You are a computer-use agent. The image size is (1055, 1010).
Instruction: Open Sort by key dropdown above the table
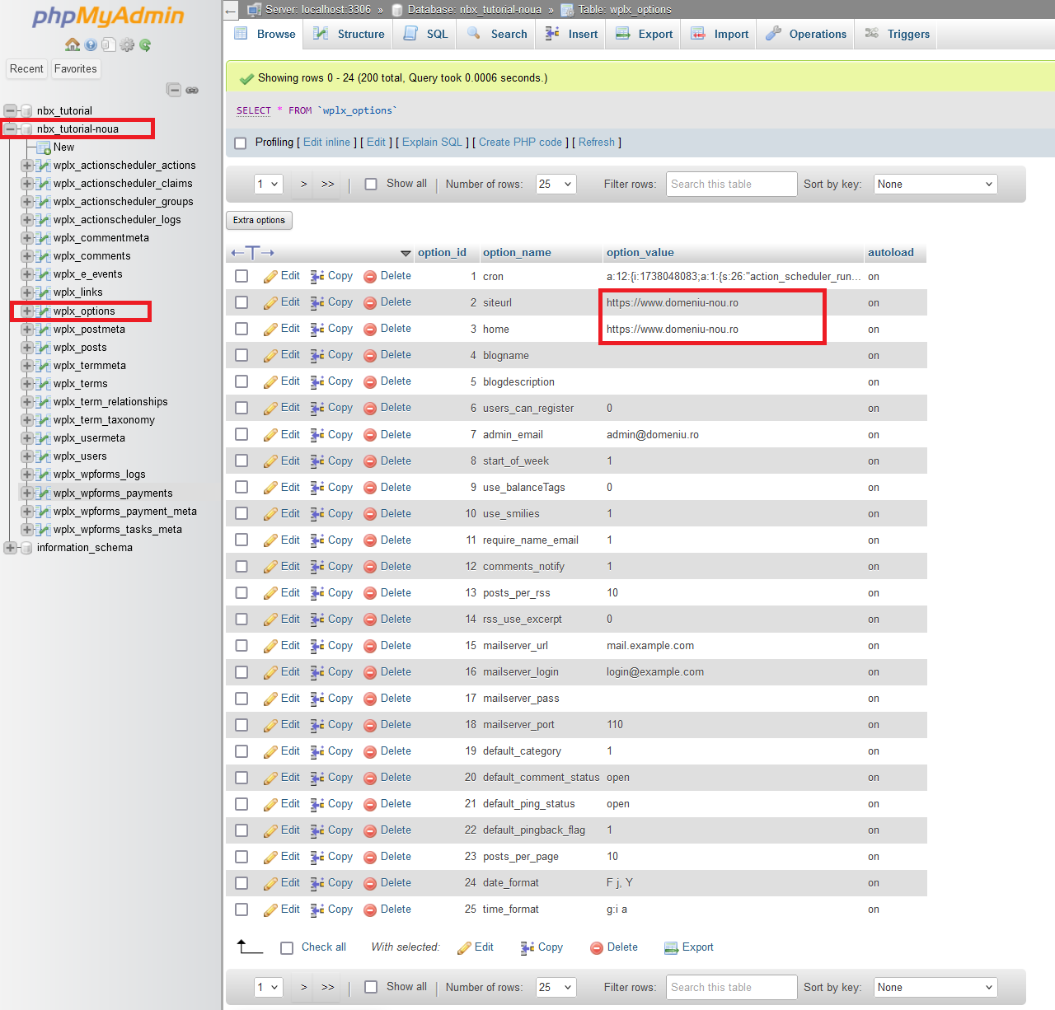(x=935, y=184)
